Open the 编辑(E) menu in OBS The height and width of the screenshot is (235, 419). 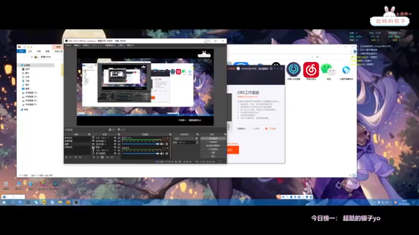(x=77, y=45)
